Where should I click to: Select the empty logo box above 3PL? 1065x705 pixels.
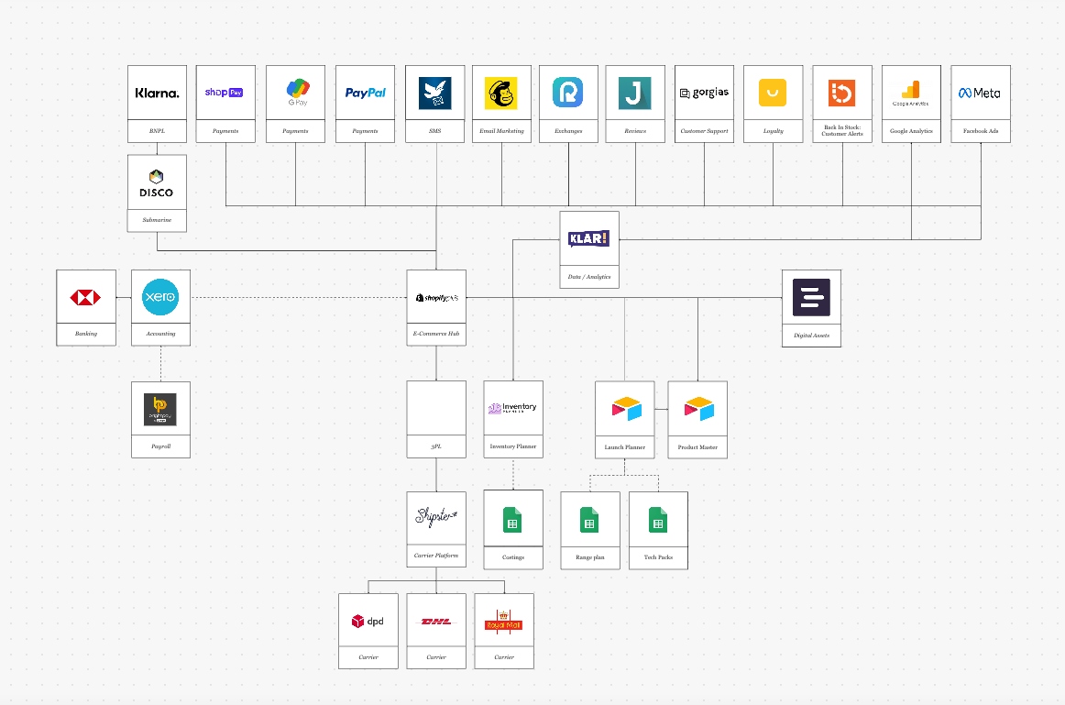[436, 408]
